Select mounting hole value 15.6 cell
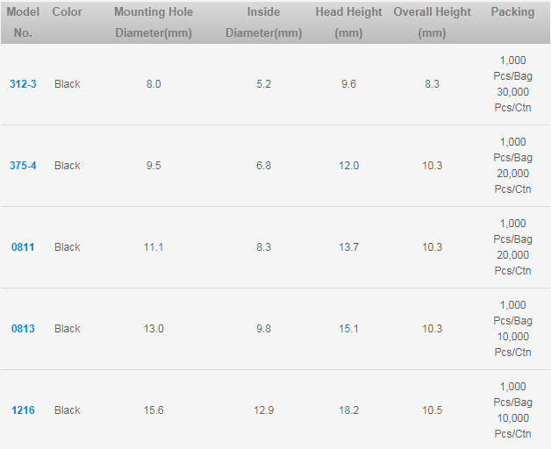 (x=154, y=410)
